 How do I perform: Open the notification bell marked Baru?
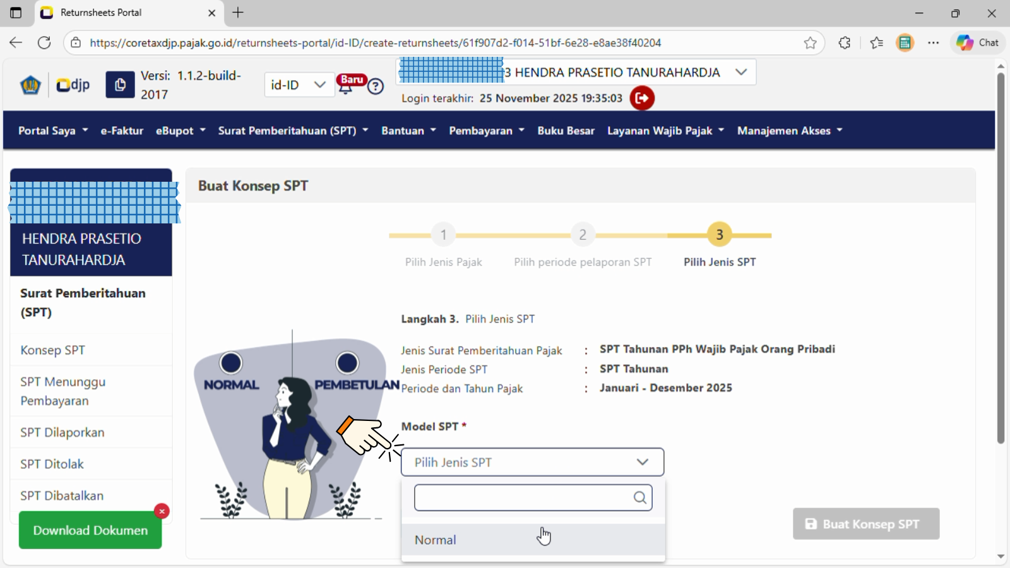347,86
